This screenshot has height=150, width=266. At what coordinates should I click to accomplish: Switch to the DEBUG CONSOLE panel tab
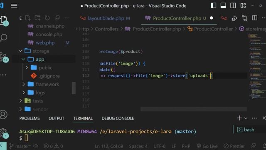pos(118,118)
